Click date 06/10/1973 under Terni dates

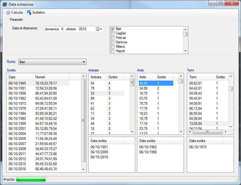(x=198, y=147)
